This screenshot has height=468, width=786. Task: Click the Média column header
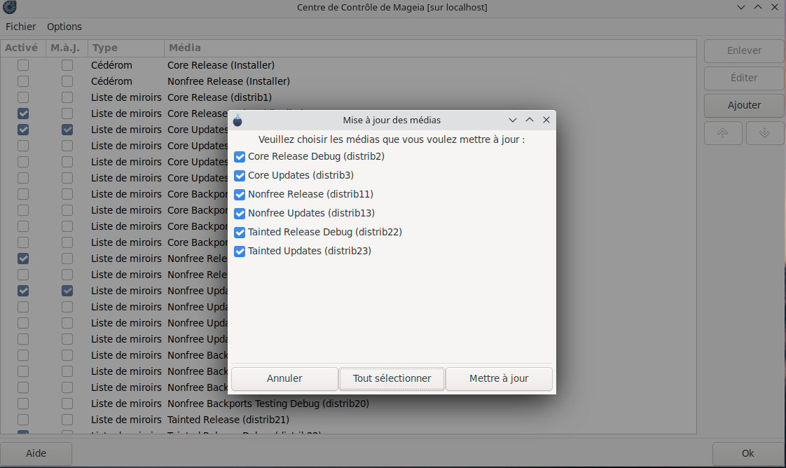430,48
